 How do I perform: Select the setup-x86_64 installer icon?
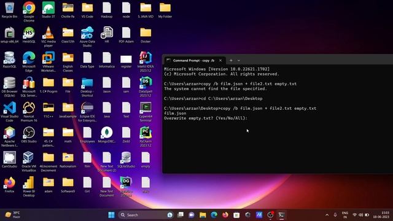pyautogui.click(x=9, y=35)
